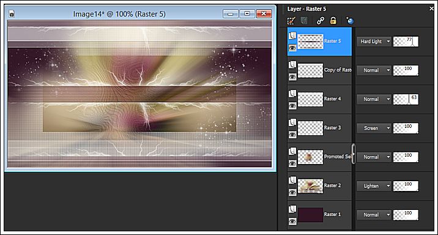Toggle the lock transparency padlock icon
This screenshot has height=235, width=438.
333,20
